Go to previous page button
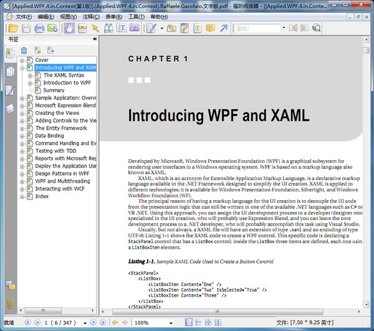Image resolution: width=374 pixels, height=331 pixels. click(x=37, y=322)
